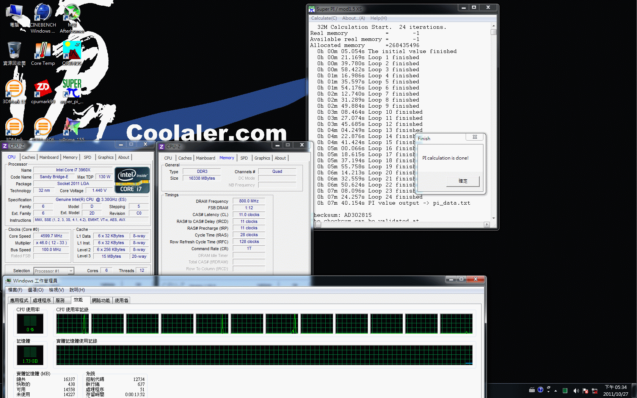Open Graphics tab in left CPU-Z
Viewport: 637px width, 398px height.
pyautogui.click(x=106, y=157)
